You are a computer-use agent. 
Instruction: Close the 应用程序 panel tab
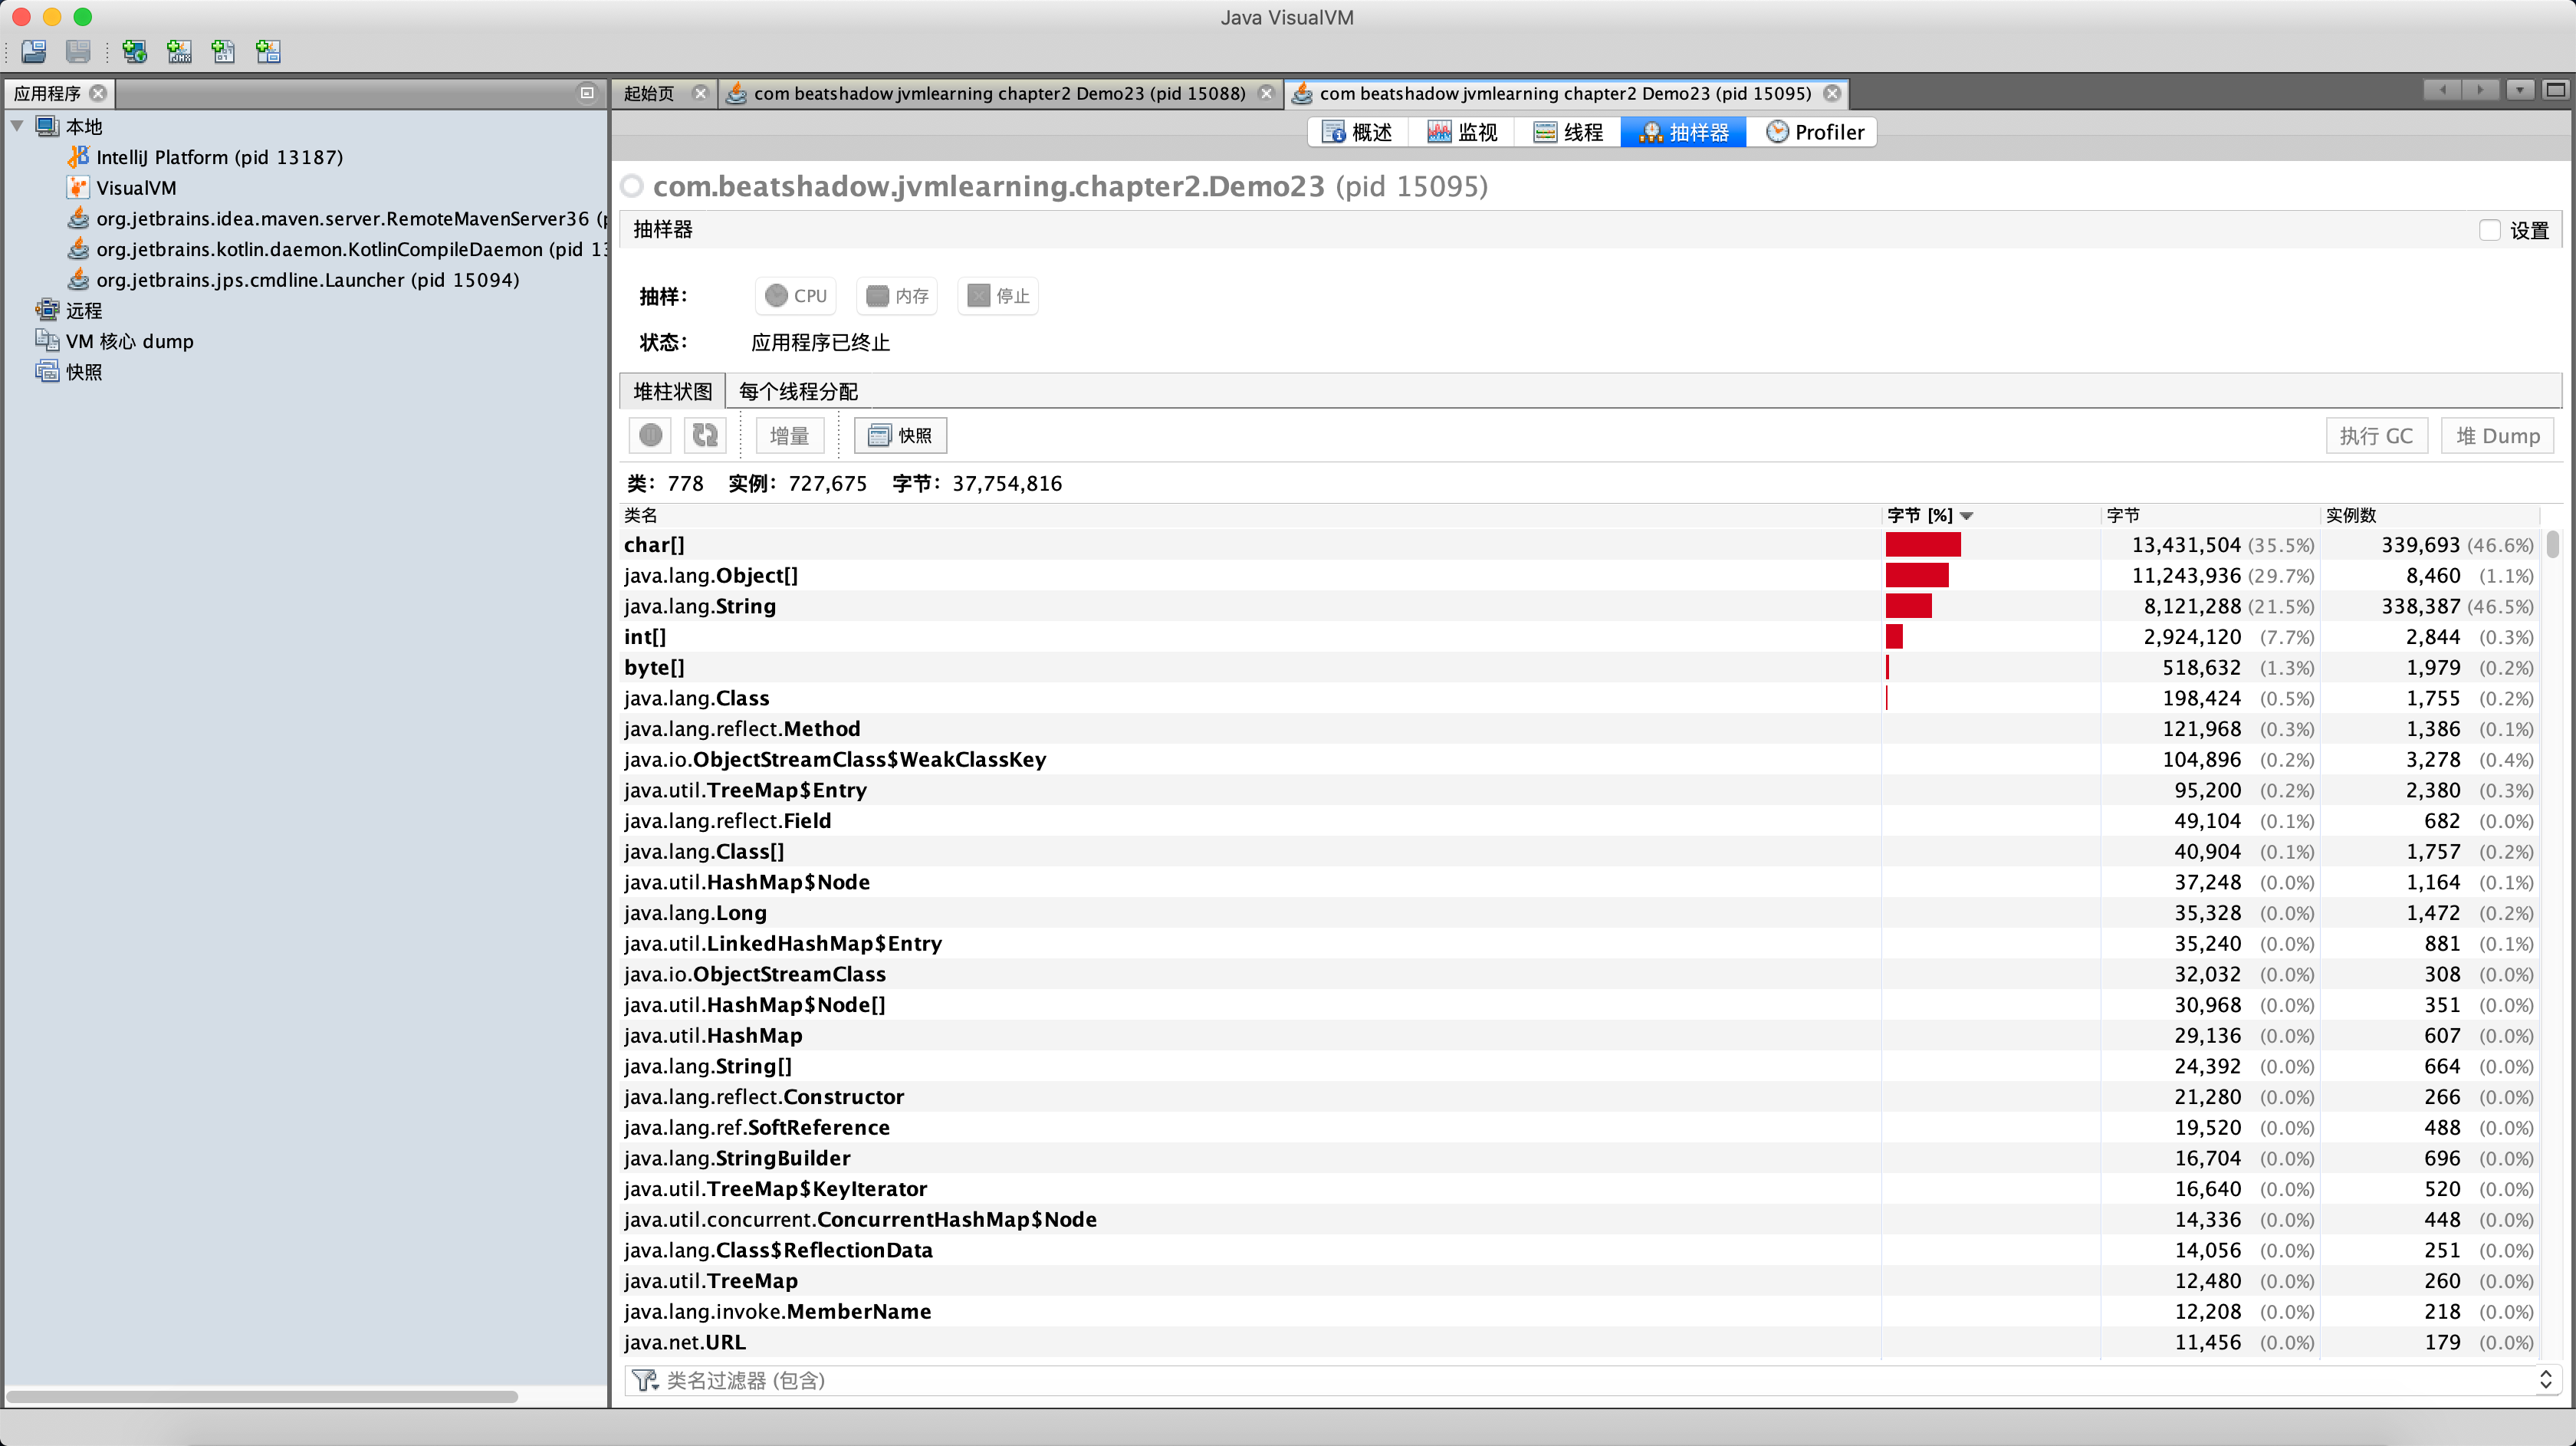click(x=98, y=93)
